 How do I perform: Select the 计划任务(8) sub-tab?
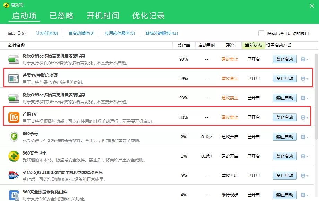tap(47, 33)
